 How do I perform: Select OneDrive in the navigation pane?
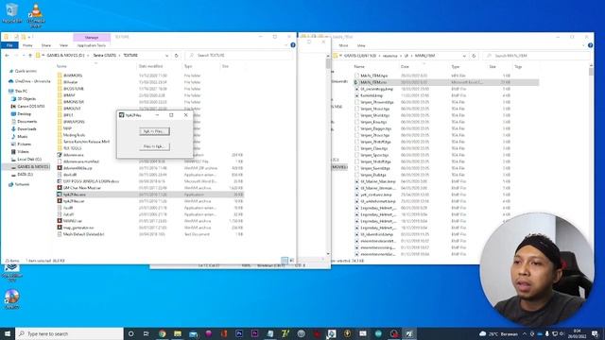click(30, 81)
